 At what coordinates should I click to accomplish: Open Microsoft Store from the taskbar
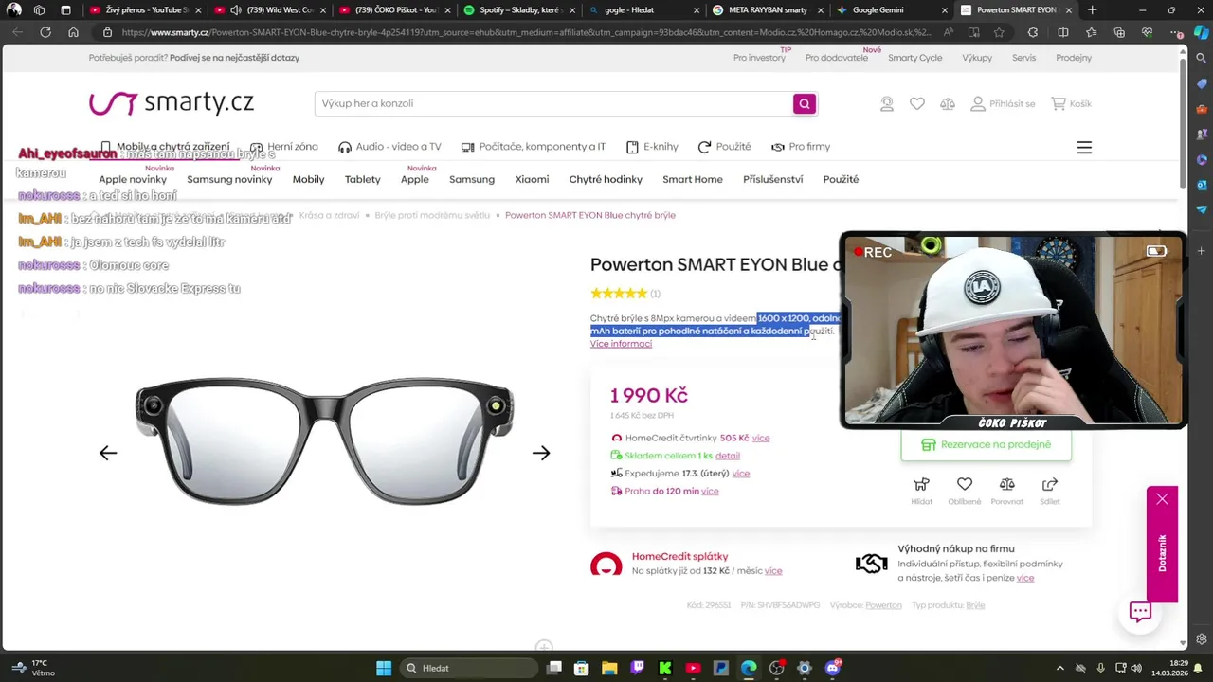tap(582, 668)
